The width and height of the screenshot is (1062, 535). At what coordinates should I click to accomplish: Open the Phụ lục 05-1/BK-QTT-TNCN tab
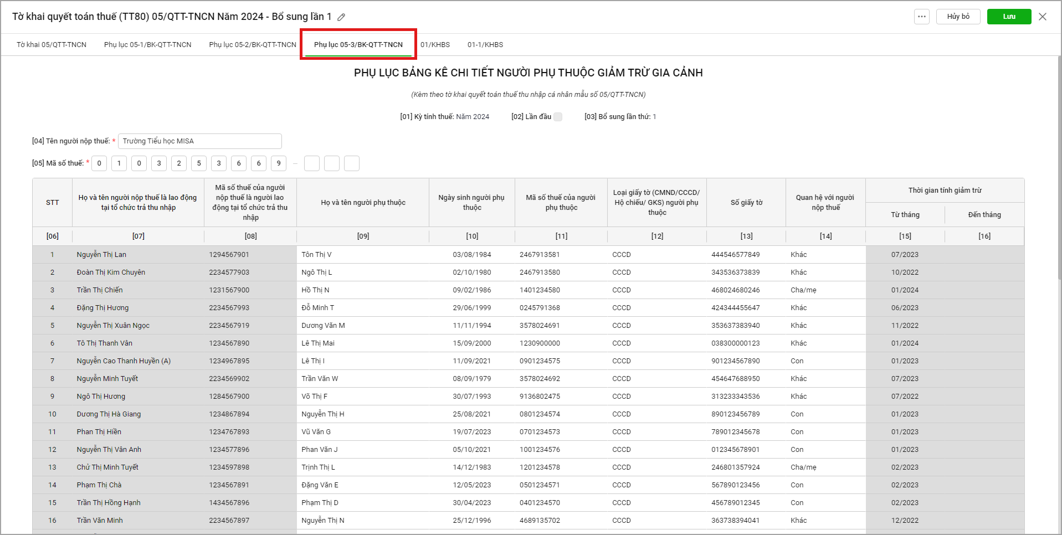coord(147,45)
